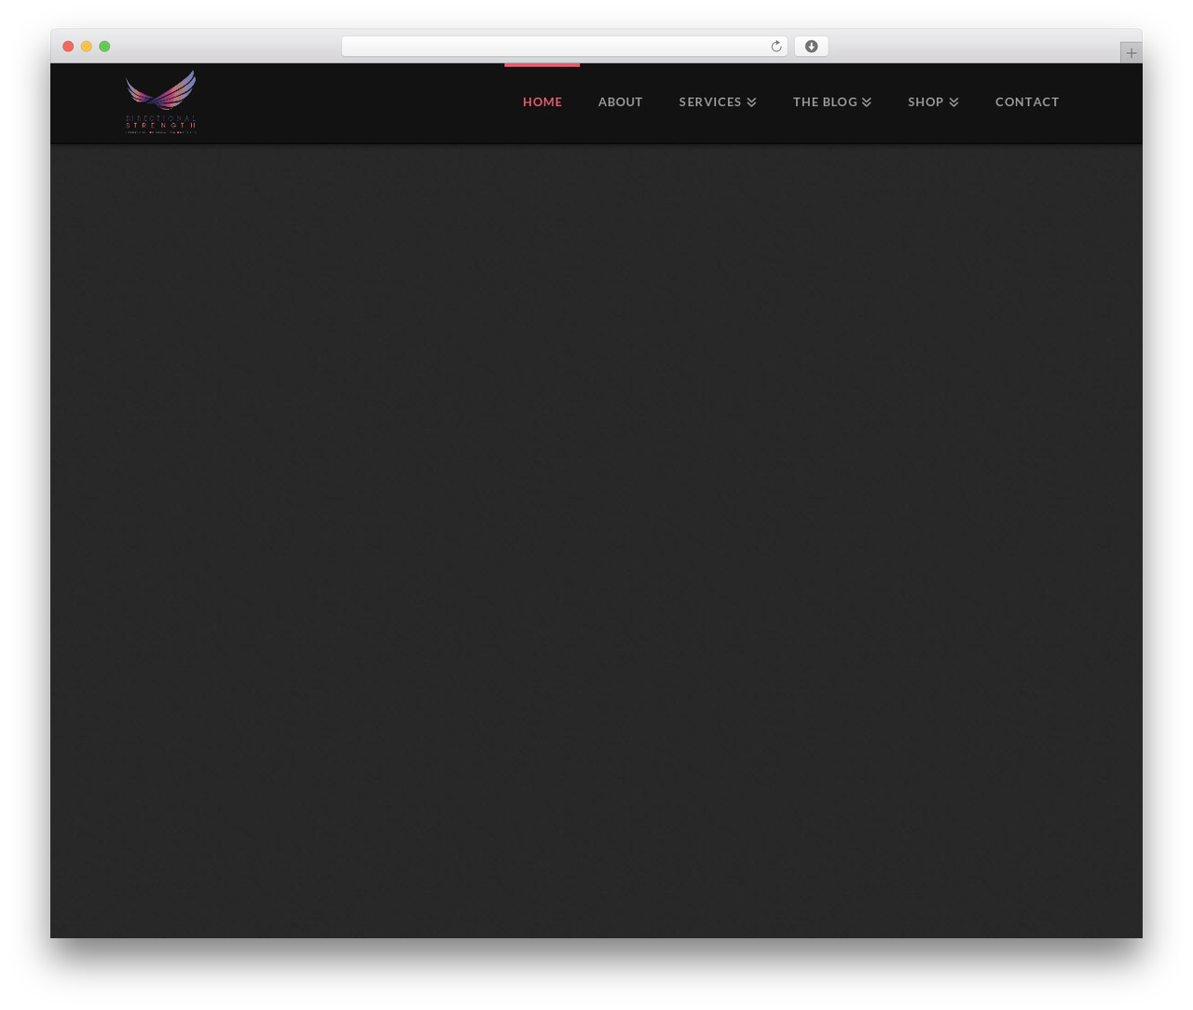Add a new browser tab
Viewport: 1193px width, 1010px height.
tap(1131, 53)
